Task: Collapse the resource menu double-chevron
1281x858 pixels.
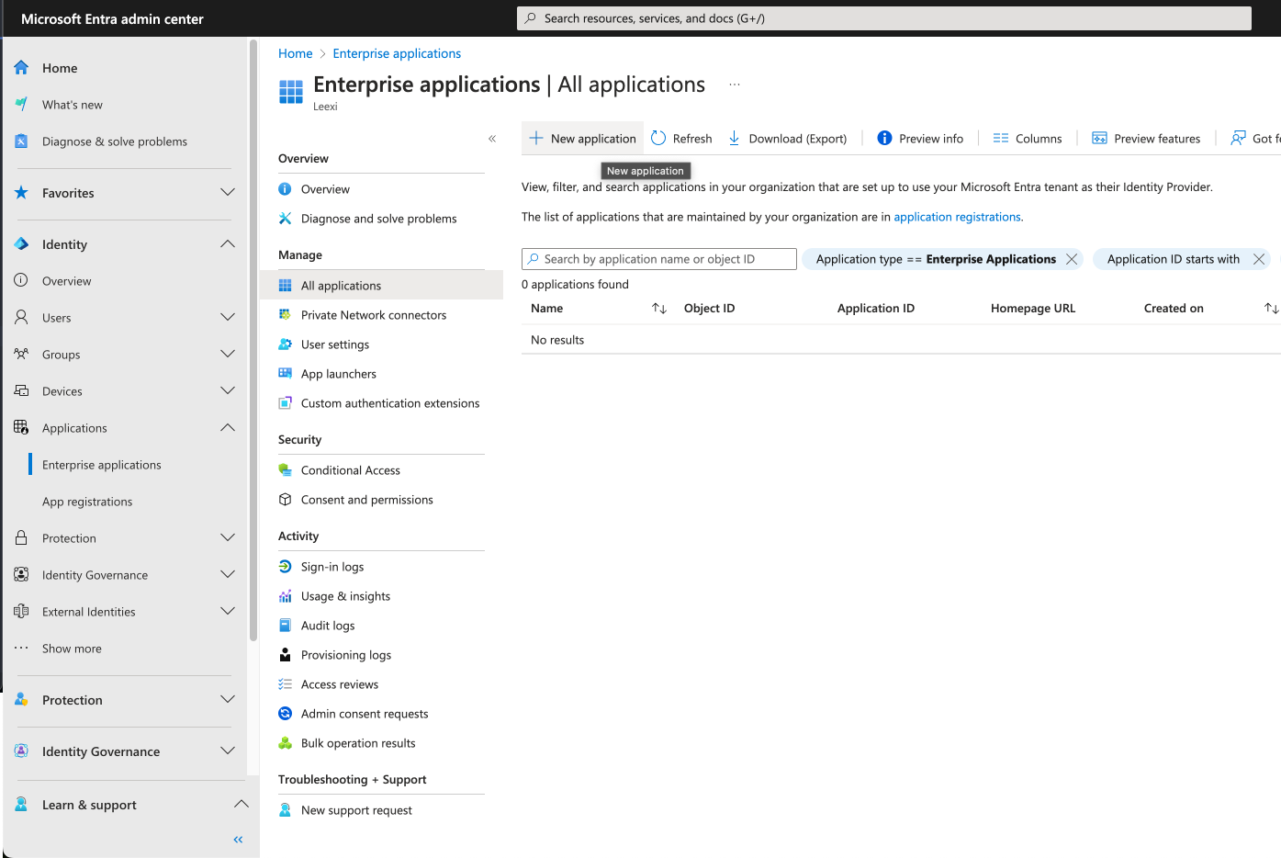Action: click(492, 139)
